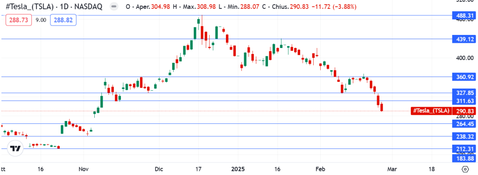Click the 439.12 price level label
Screen dimensions: 478x175
click(464, 39)
